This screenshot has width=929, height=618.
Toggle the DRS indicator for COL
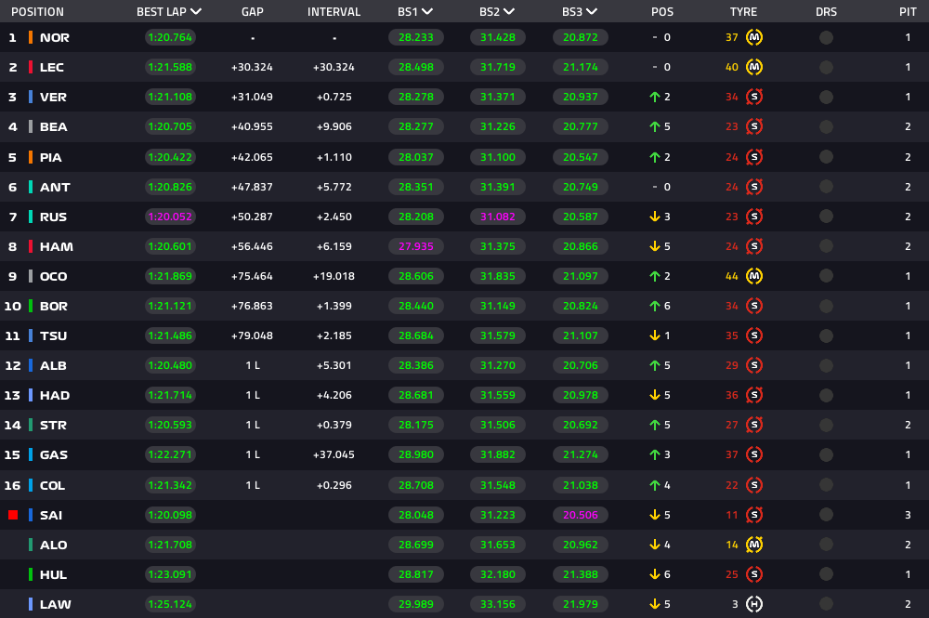826,485
